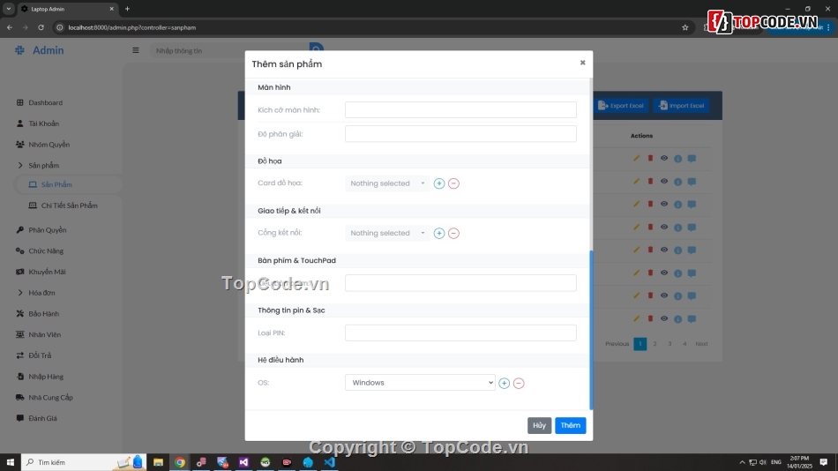The image size is (838, 471).
Task: Click the Loại PIN input field
Action: 460,333
